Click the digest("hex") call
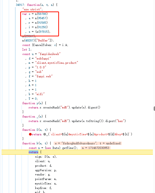 [x=115, y=121]
